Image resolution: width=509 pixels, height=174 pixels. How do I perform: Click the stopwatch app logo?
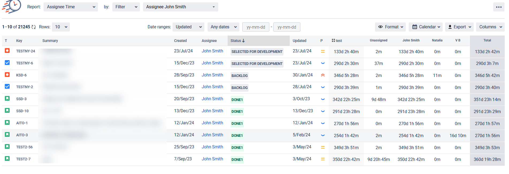(x=12, y=6)
